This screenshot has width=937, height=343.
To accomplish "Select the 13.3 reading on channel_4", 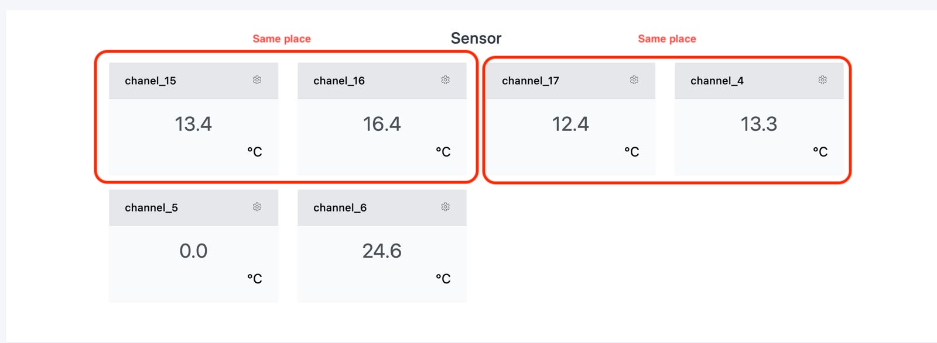I will point(759,124).
